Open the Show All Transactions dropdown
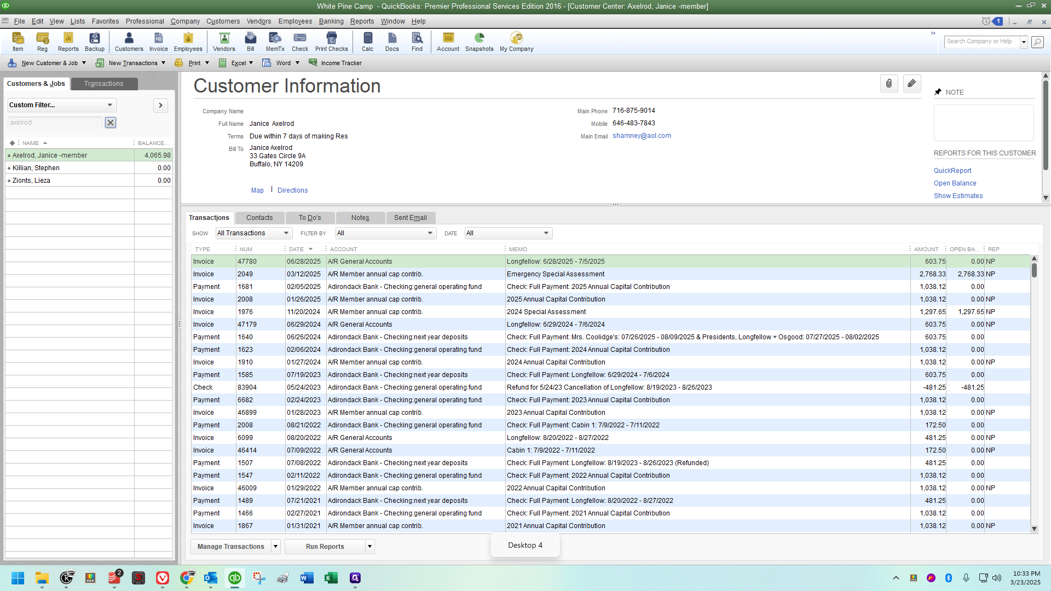 click(x=253, y=233)
